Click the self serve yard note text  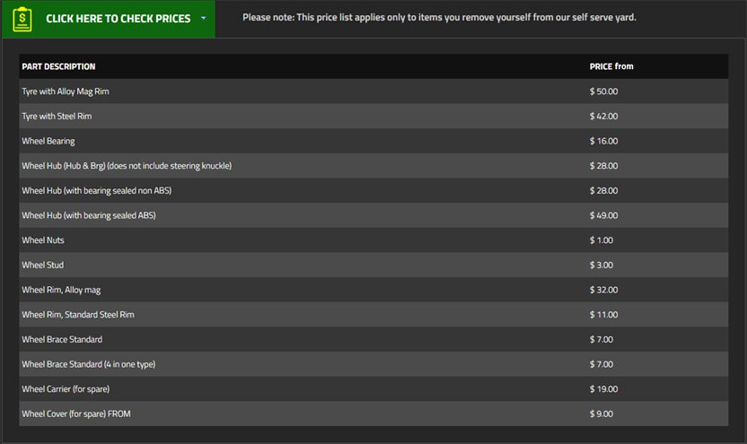(x=439, y=17)
